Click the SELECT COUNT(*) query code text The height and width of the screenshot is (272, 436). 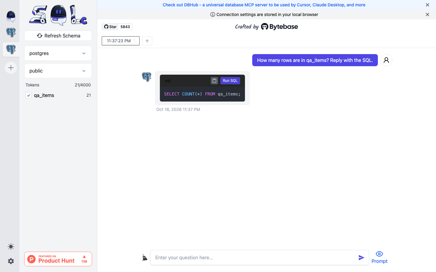click(x=202, y=94)
